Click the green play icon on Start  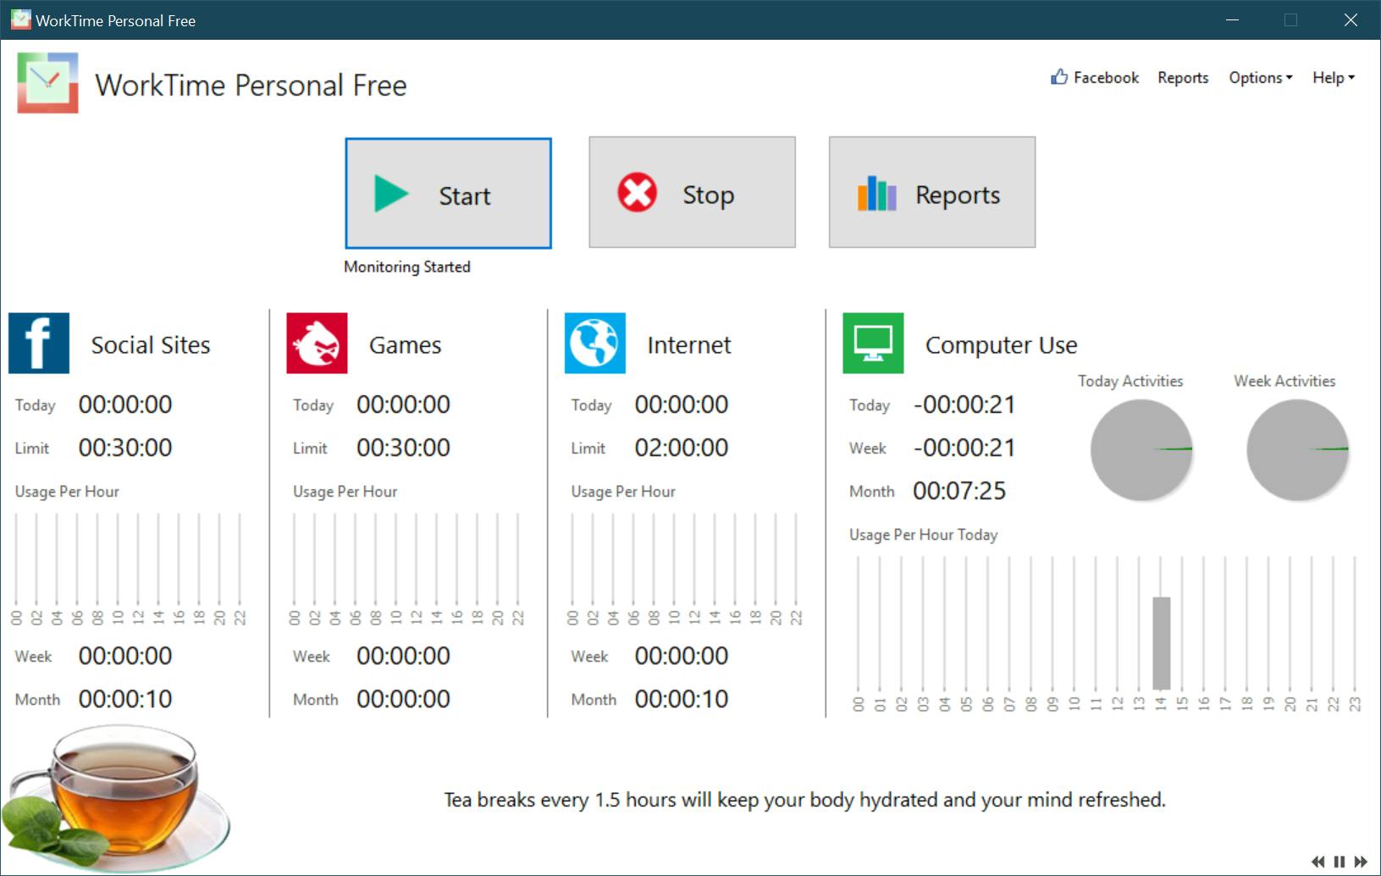pos(391,194)
